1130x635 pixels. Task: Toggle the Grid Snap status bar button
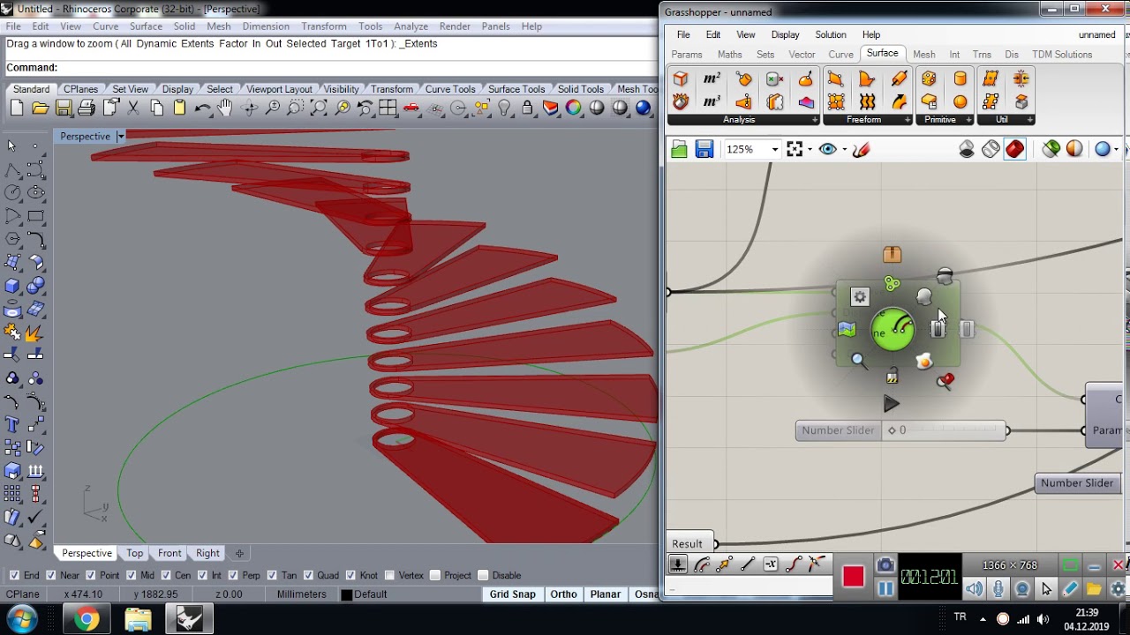(x=513, y=594)
